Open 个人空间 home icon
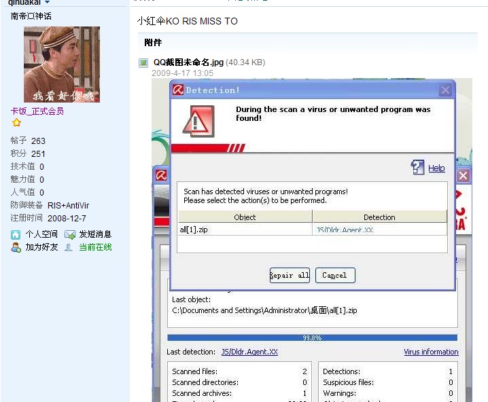 [x=16, y=234]
